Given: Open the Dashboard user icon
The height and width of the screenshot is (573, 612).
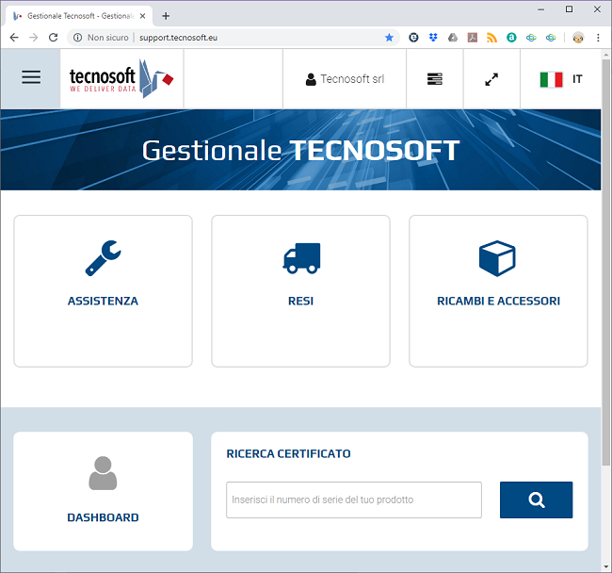Looking at the screenshot, I should click(x=103, y=473).
